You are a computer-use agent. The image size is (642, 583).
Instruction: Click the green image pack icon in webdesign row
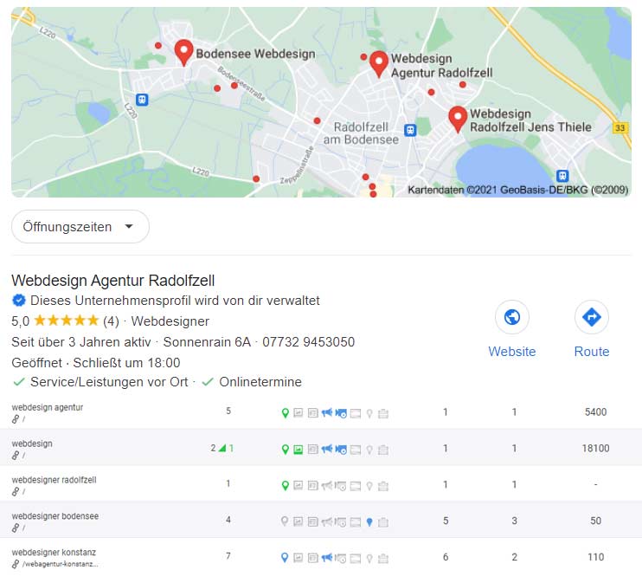click(299, 450)
